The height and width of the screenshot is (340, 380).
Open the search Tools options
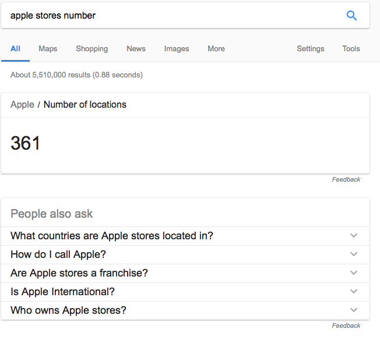click(x=351, y=49)
